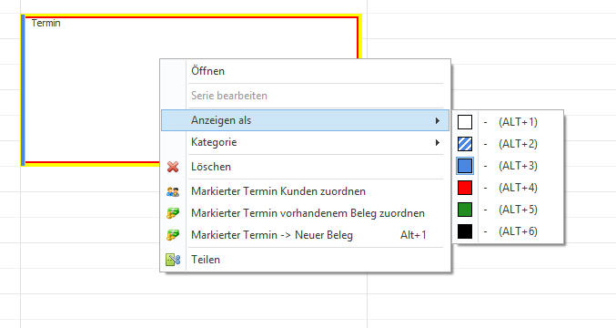Click the red X Löschen icon
This screenshot has height=328, width=616.
pyautogui.click(x=173, y=167)
